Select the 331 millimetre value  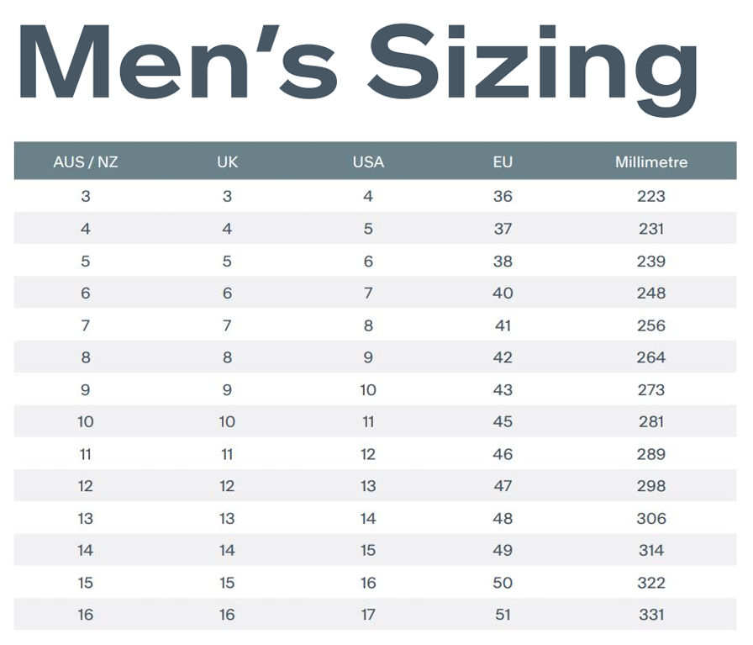pos(651,614)
